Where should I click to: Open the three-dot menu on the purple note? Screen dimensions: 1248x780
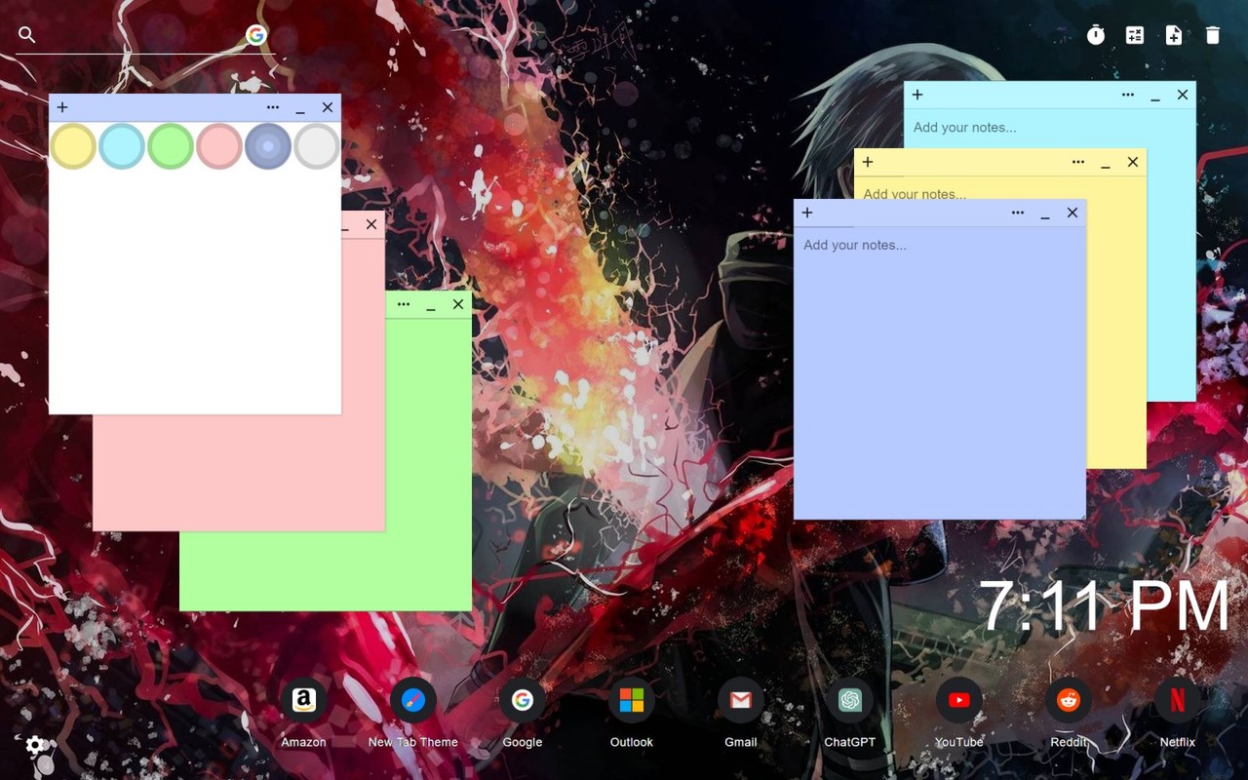[x=1018, y=213]
